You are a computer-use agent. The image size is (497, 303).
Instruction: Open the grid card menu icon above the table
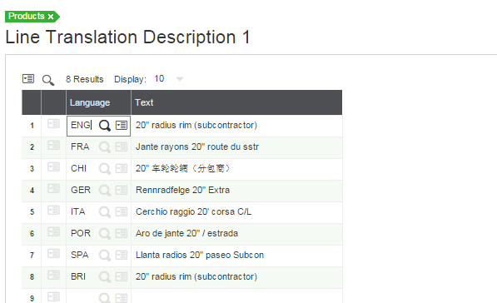click(x=28, y=78)
